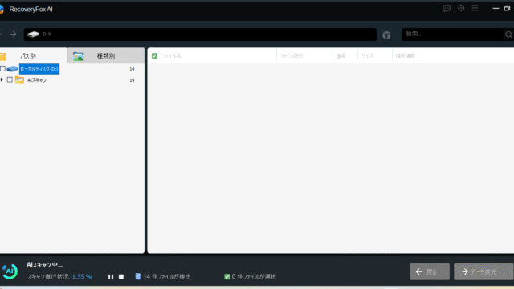Image resolution: width=514 pixels, height=289 pixels.
Task: Open the feedback chat icon in title bar
Action: 447,9
